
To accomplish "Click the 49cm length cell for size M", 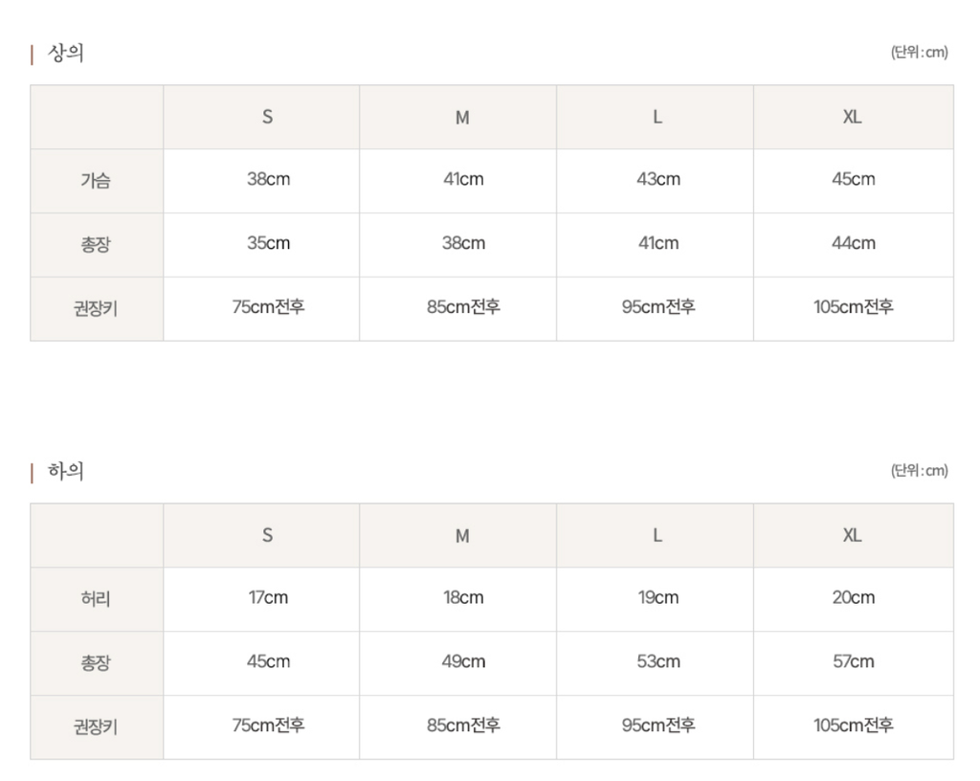I will [463, 661].
